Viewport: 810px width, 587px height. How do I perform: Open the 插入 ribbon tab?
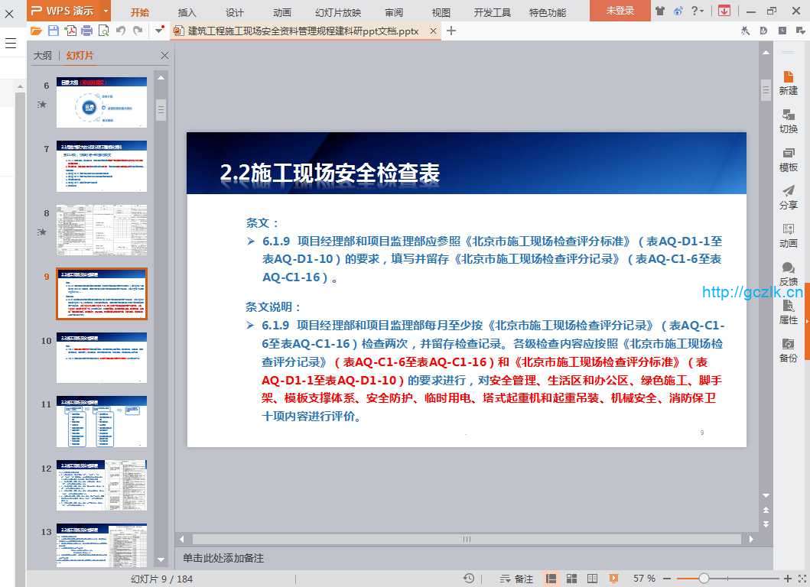(187, 12)
